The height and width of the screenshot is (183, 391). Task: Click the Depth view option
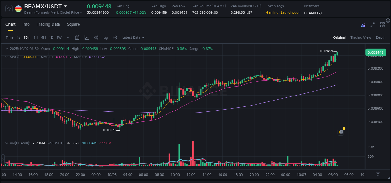381,37
